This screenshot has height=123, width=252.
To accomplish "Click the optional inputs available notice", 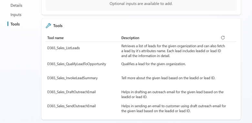I will coord(141,4).
